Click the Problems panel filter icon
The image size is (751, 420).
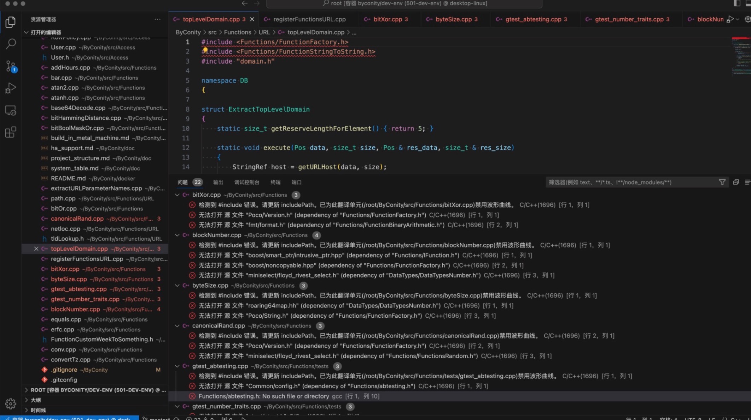click(x=722, y=182)
